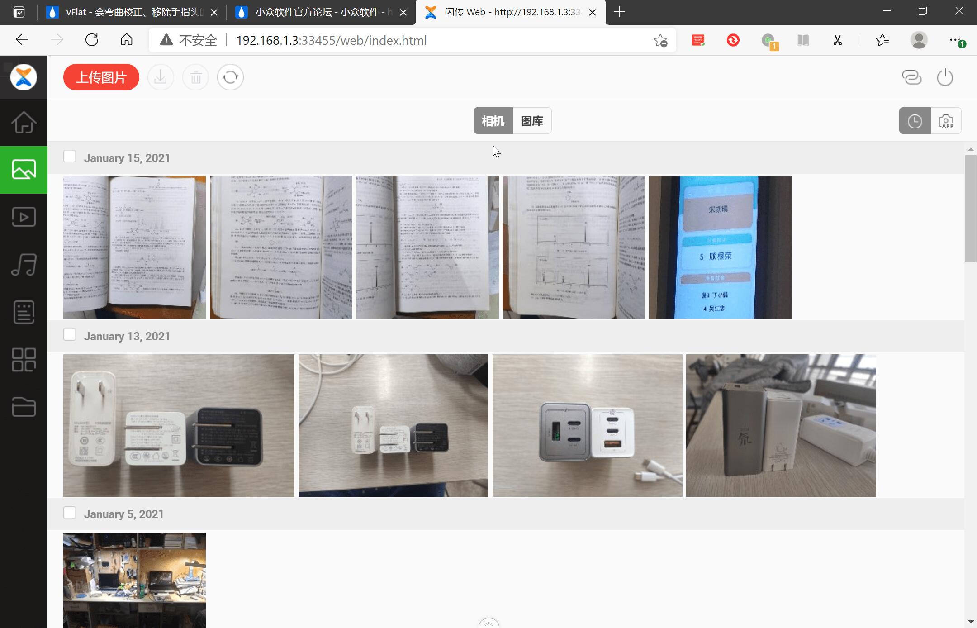Screen dimensions: 977x628
Task: Select all photos from January 13, 2021
Action: point(70,335)
